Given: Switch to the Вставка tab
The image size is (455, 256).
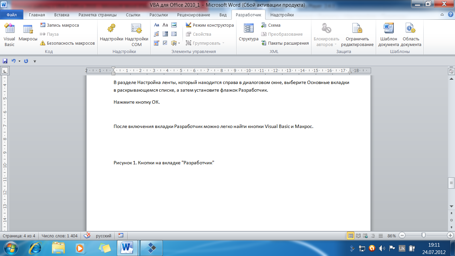Looking at the screenshot, I should (62, 15).
